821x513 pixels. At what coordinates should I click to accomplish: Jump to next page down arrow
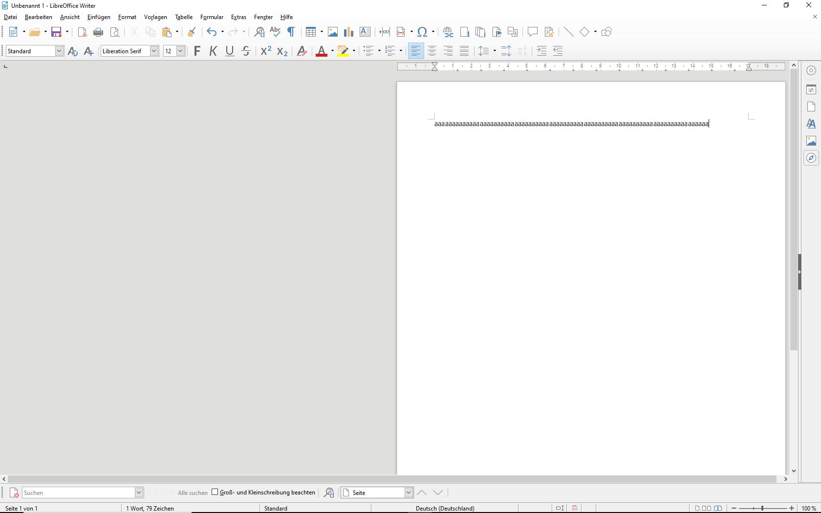click(438, 493)
